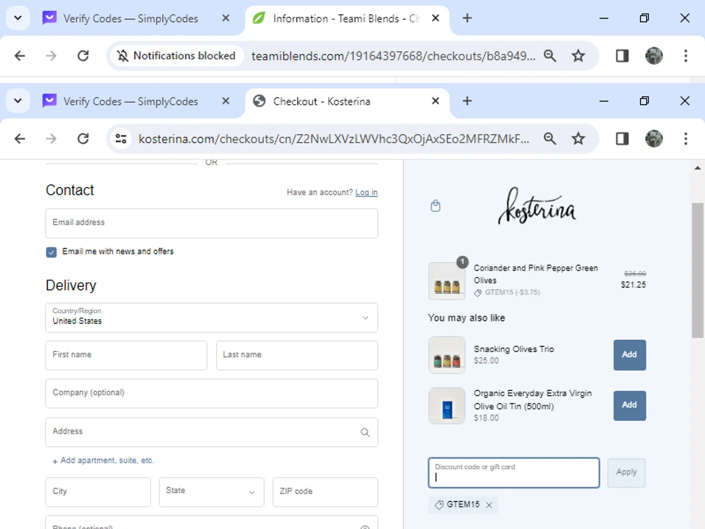Open the Country/Region dropdown
The width and height of the screenshot is (705, 529).
(x=211, y=317)
